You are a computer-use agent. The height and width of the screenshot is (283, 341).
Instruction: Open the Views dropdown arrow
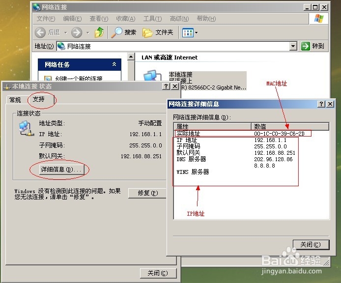pos(196,32)
